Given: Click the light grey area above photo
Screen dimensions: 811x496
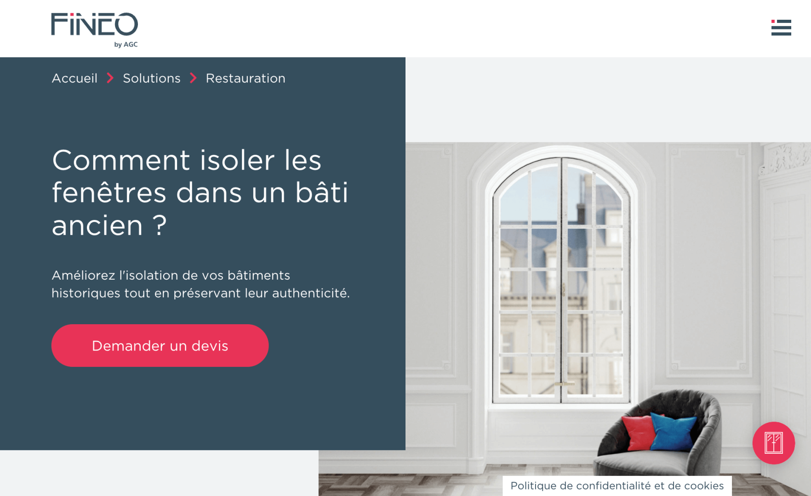Looking at the screenshot, I should [608, 99].
